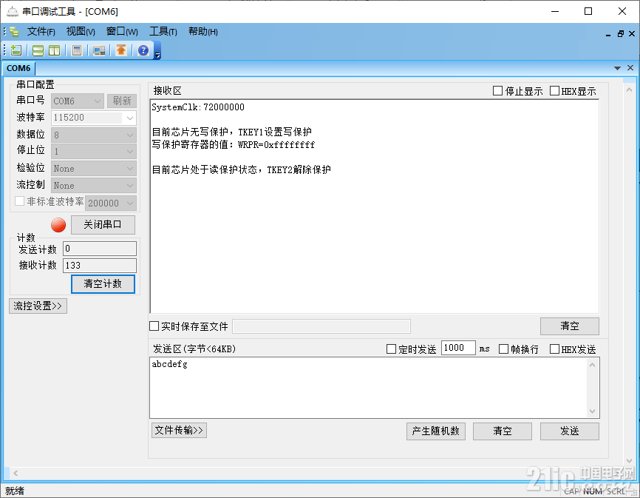Open the tab list dropdown arrow
The height and width of the screenshot is (498, 640).
click(x=617, y=68)
